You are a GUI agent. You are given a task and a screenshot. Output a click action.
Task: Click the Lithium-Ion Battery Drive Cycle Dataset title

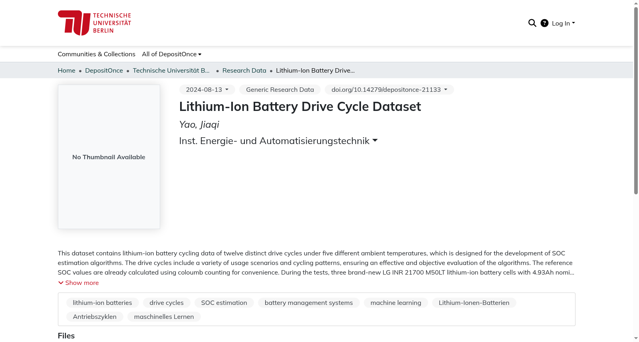(x=300, y=107)
